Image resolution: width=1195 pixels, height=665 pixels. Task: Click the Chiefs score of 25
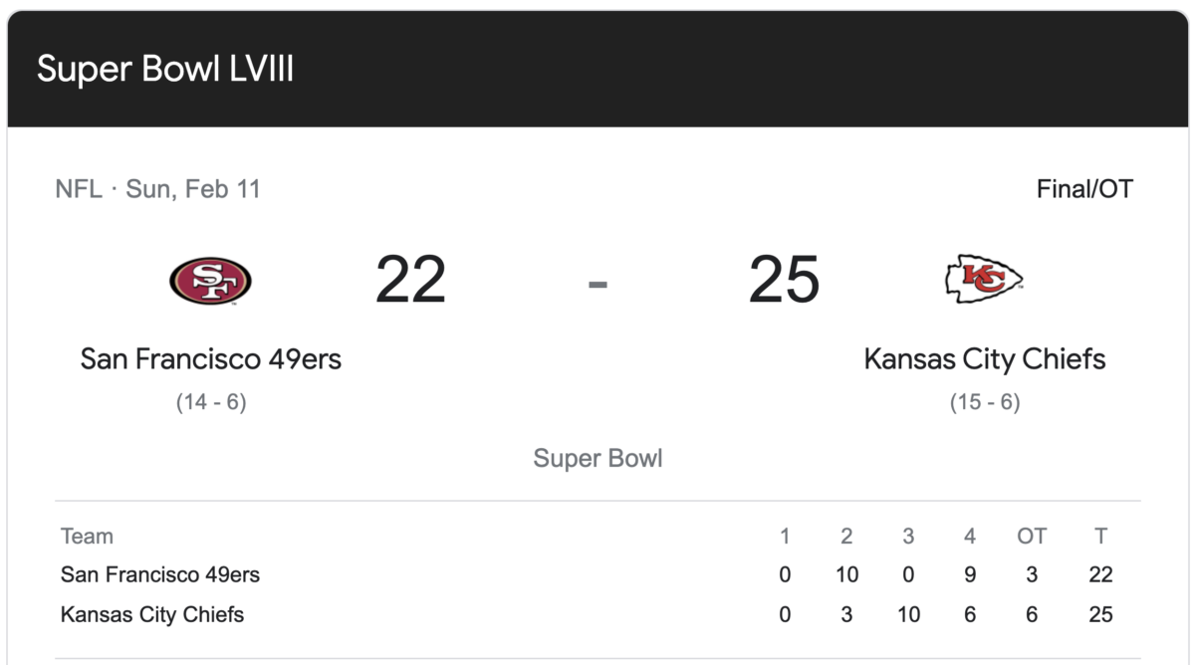[x=784, y=281]
